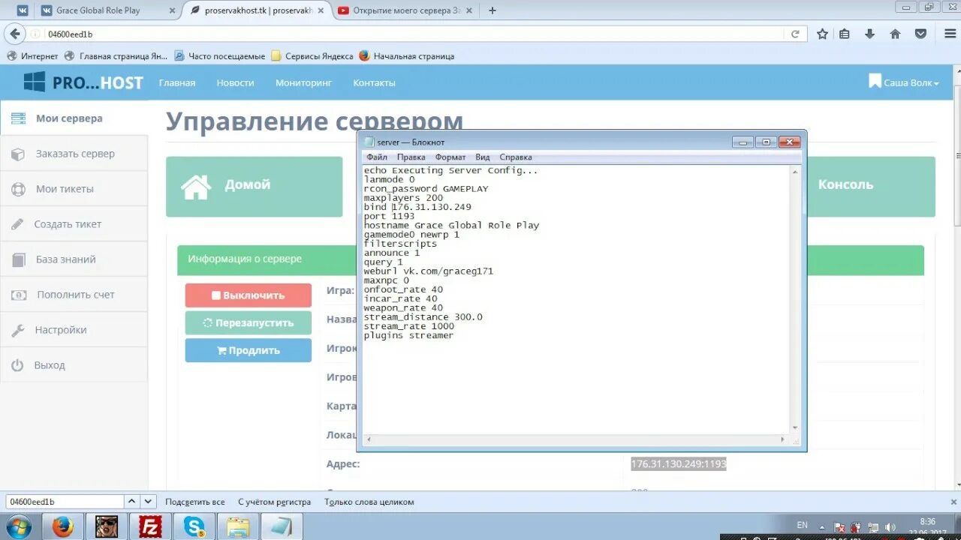Open Windows Explorer from the taskbar
This screenshot has height=540, width=961.
coord(237,526)
